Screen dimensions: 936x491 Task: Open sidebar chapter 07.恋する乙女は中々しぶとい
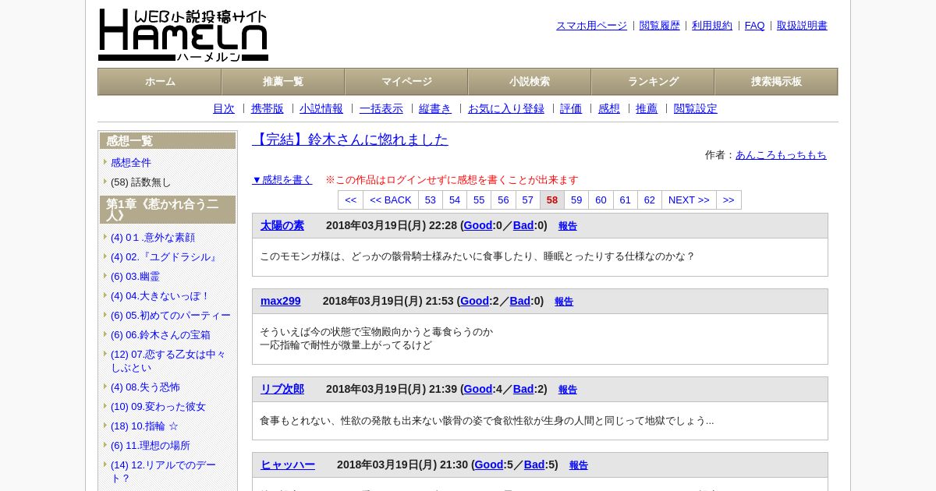pos(168,361)
